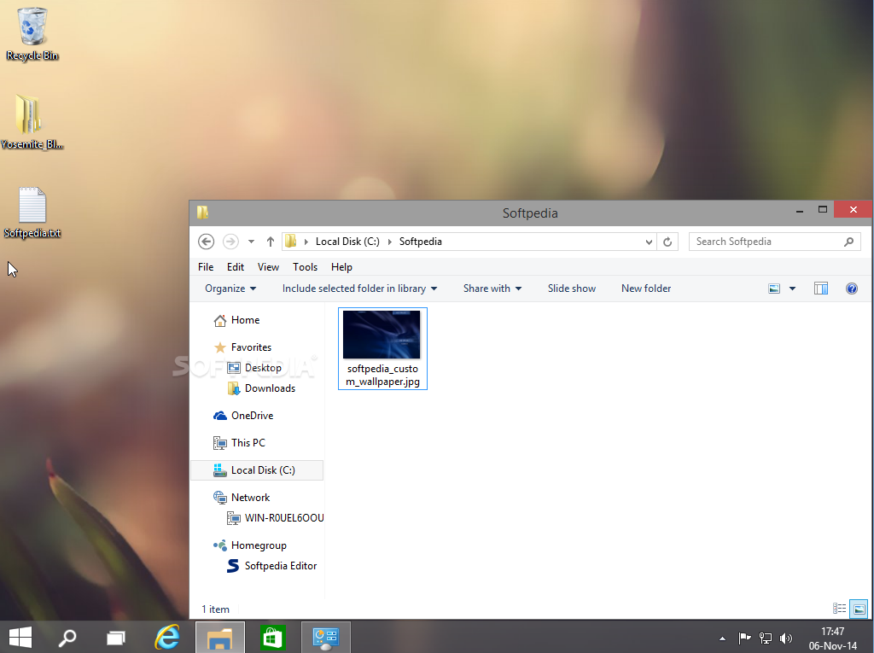Refresh the Softpedia folder view

click(667, 242)
